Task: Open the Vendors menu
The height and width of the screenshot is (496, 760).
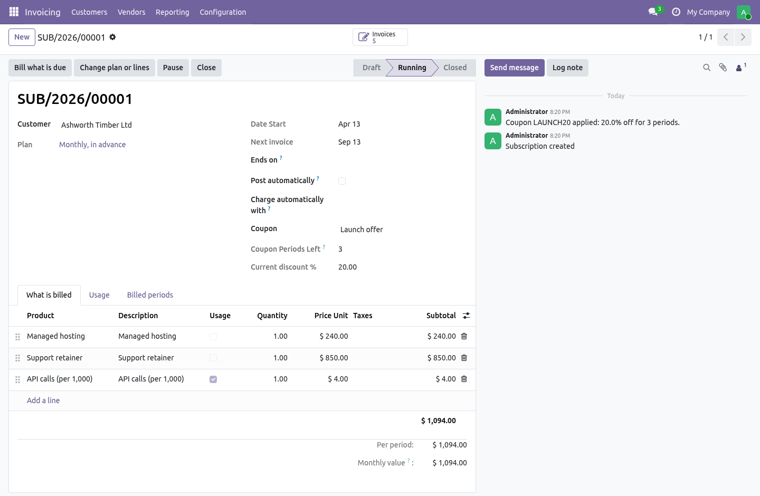Action: point(131,12)
